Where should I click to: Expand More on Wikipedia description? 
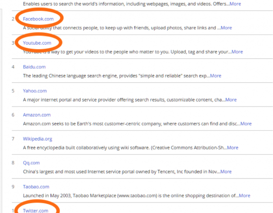click(233, 148)
